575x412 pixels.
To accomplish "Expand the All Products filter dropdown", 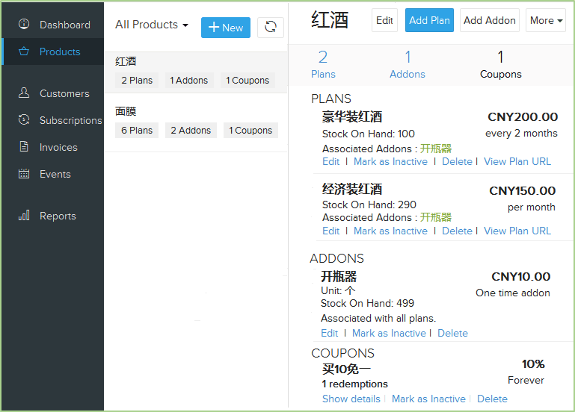I will [x=152, y=25].
